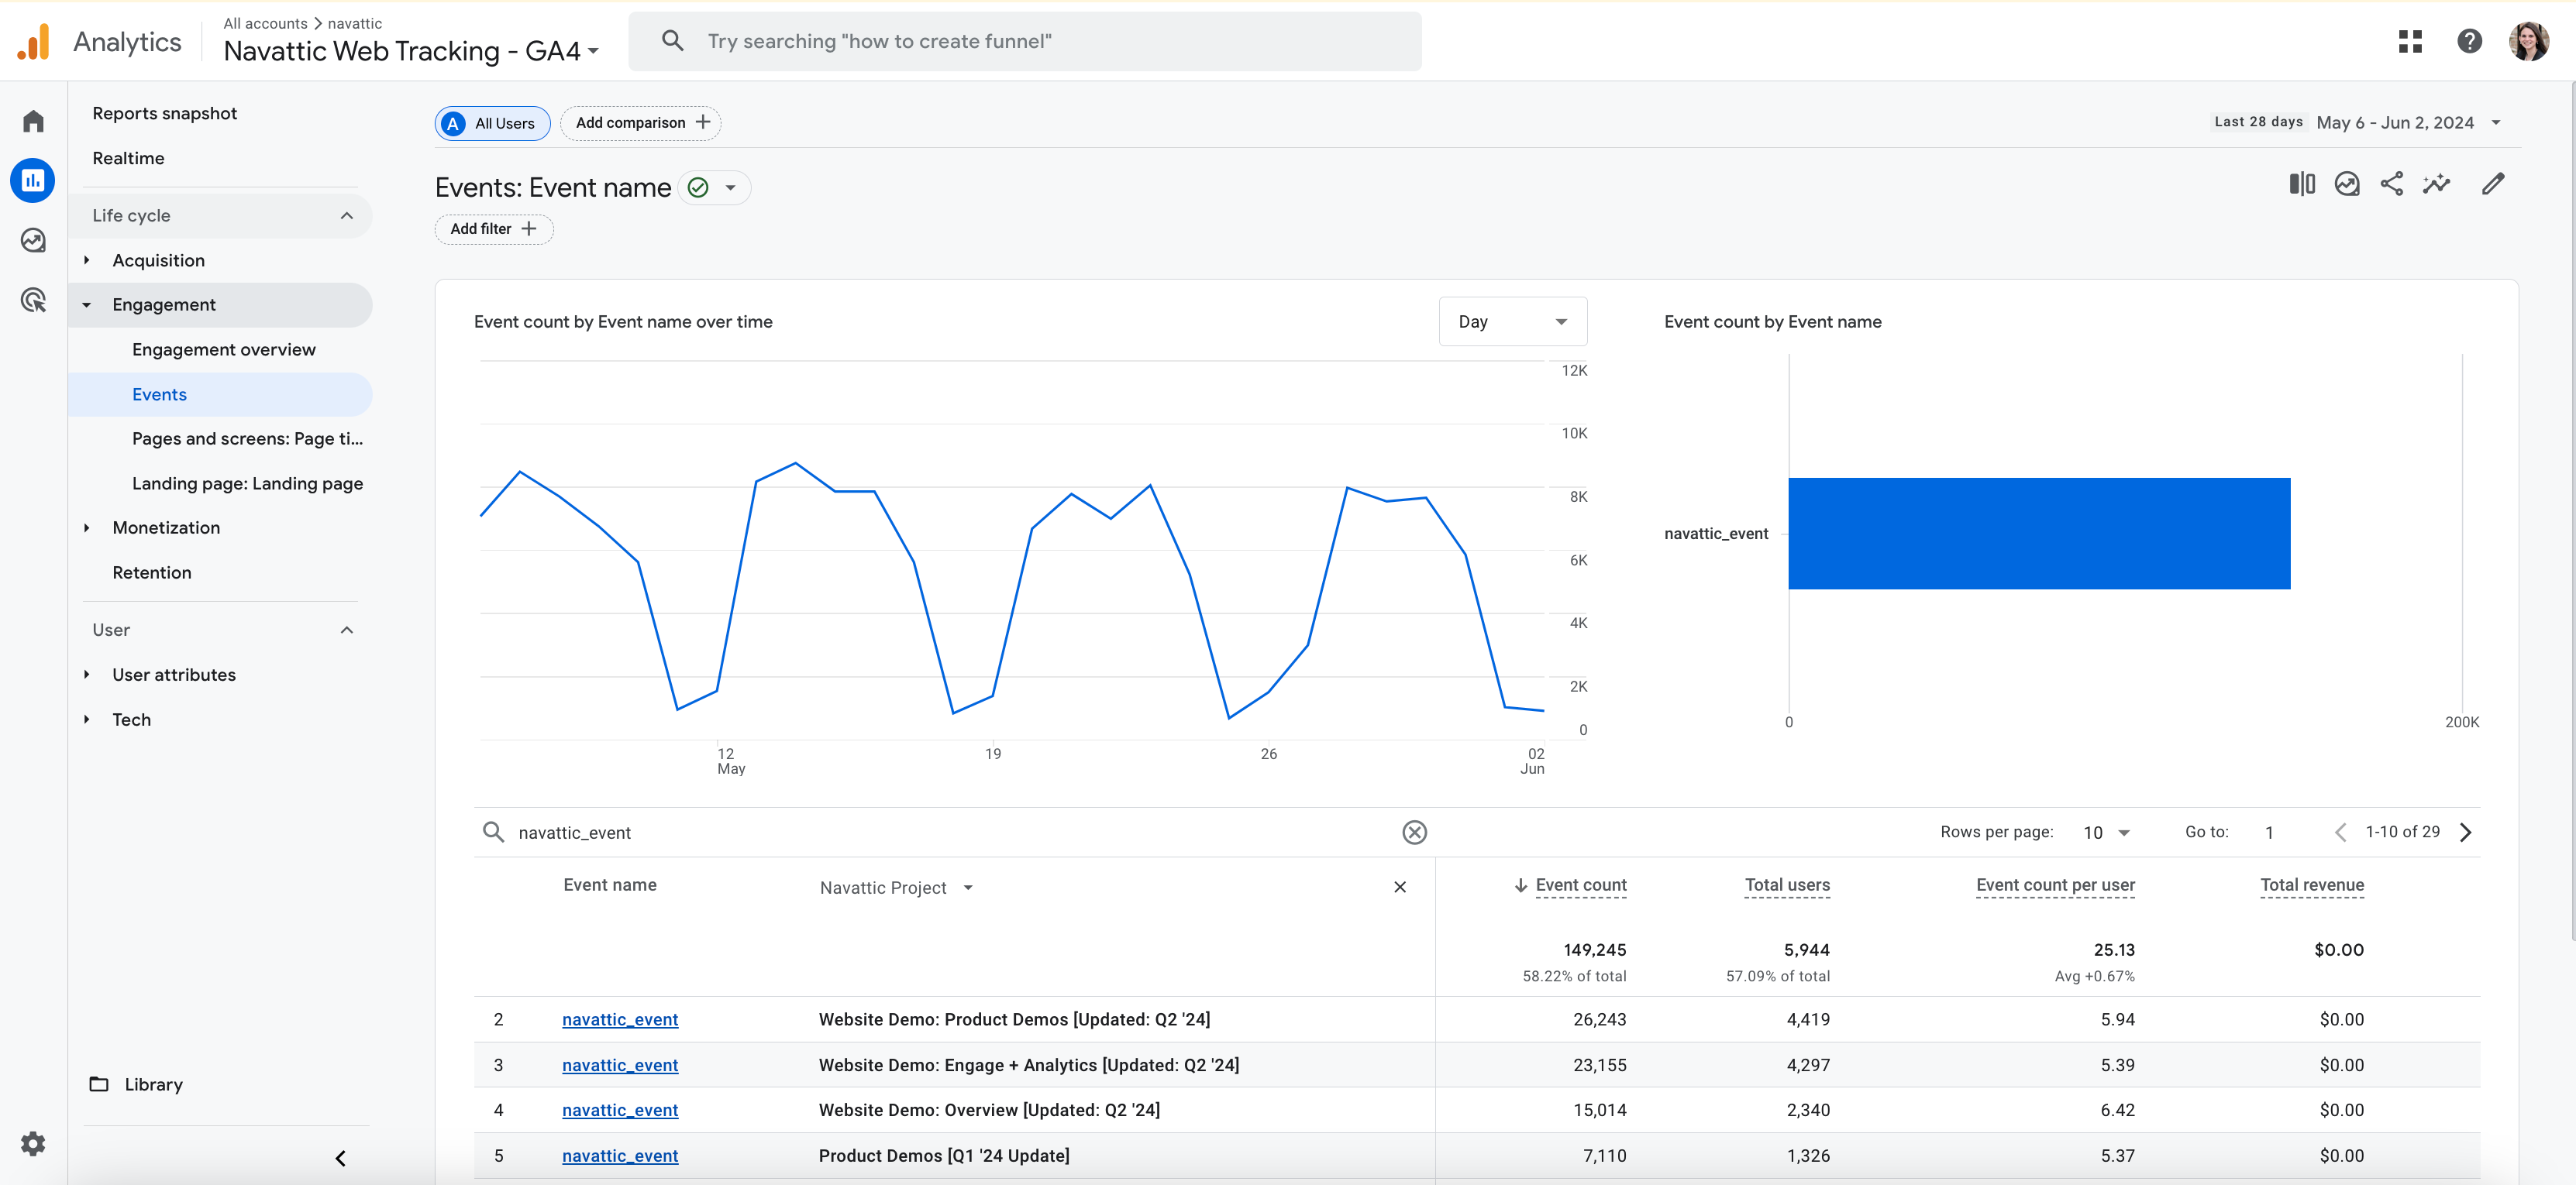The height and width of the screenshot is (1185, 2576).
Task: Open the Advertising icon in left rail
Action: coord(33,301)
